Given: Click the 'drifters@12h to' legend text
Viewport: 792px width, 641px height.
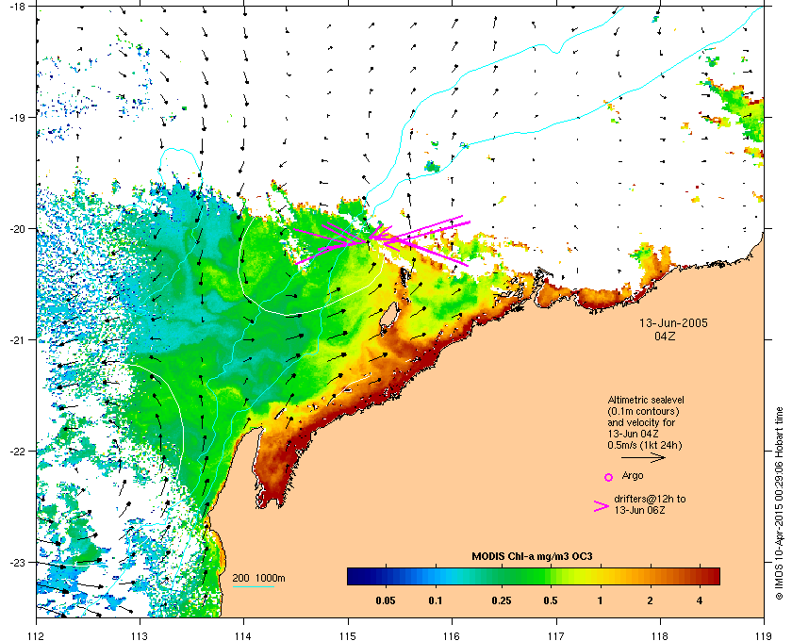Looking at the screenshot, I should click(650, 499).
